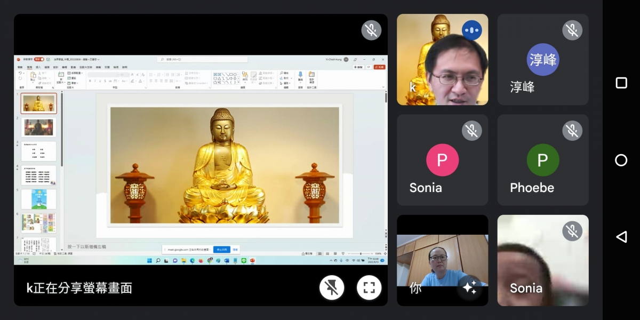Enter fullscreen view of the shared screen
The image size is (640, 320).
coord(369,288)
